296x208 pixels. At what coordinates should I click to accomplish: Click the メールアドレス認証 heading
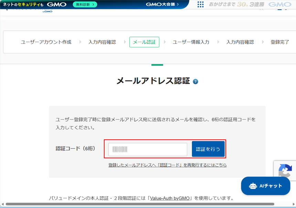(x=153, y=81)
